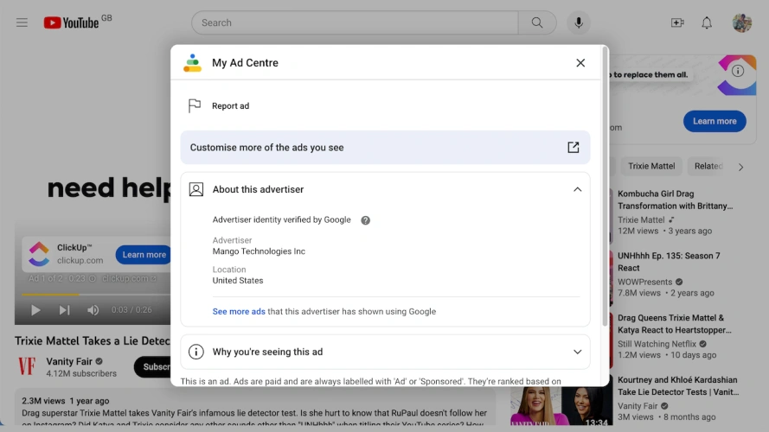This screenshot has width=769, height=432.
Task: Mute the video with speaker icon
Action: coord(93,310)
